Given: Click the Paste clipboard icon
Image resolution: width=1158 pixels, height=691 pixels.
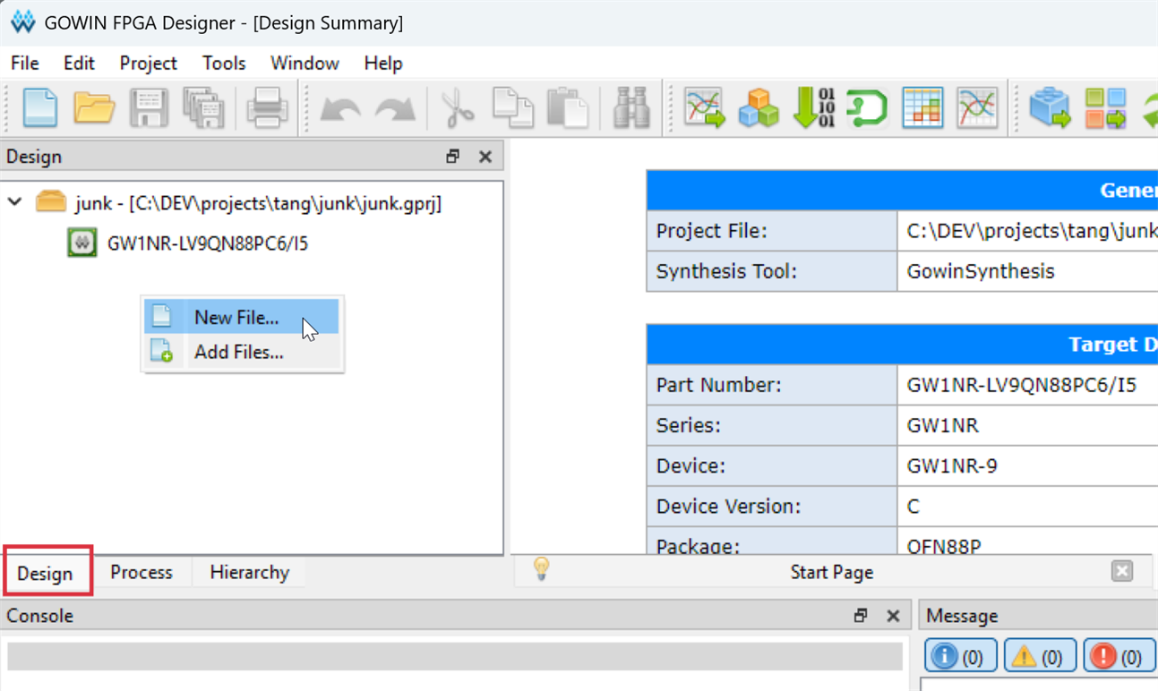Looking at the screenshot, I should [567, 107].
